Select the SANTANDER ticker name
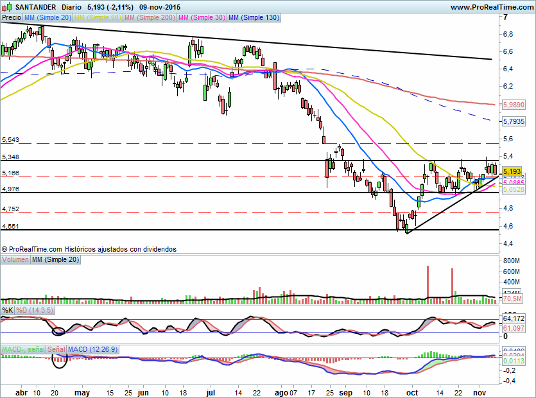 [35, 7]
